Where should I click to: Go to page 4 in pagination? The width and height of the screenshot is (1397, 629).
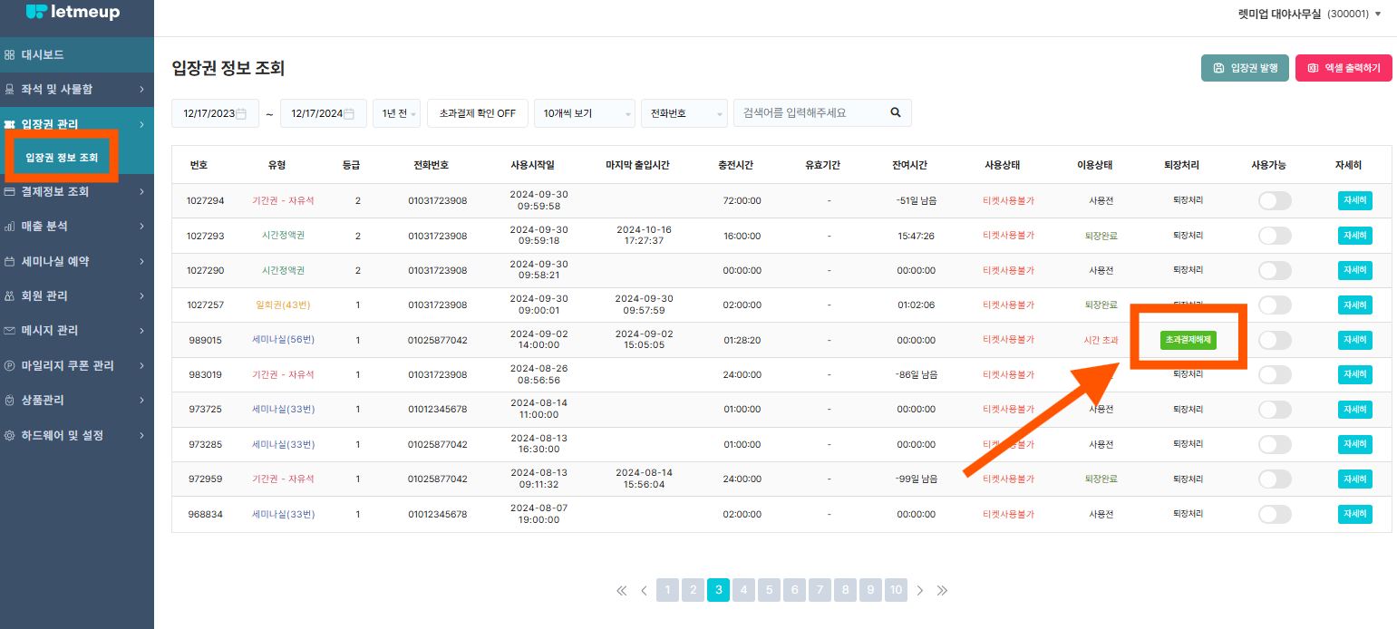pos(743,590)
